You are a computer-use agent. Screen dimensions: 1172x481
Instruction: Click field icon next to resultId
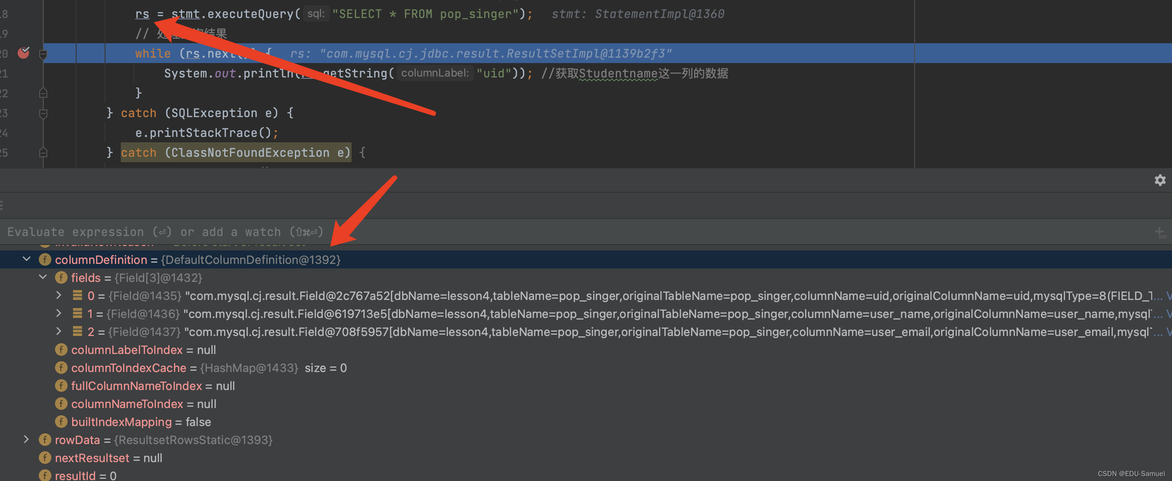click(x=45, y=475)
